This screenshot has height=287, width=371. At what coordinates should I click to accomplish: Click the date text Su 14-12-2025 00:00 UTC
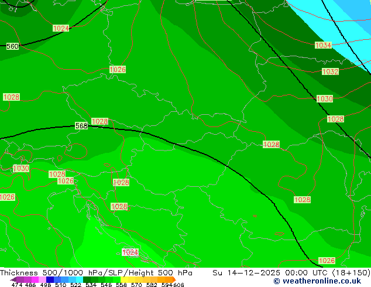tap(271, 273)
